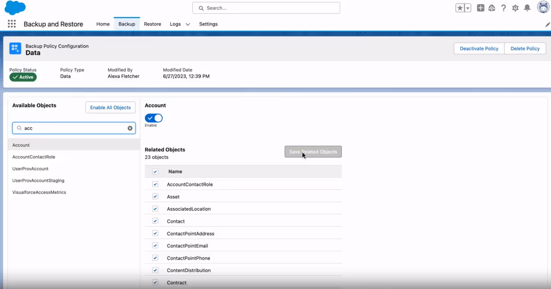The width and height of the screenshot is (551, 289).
Task: Focus the Available Objects search box
Action: 74,128
